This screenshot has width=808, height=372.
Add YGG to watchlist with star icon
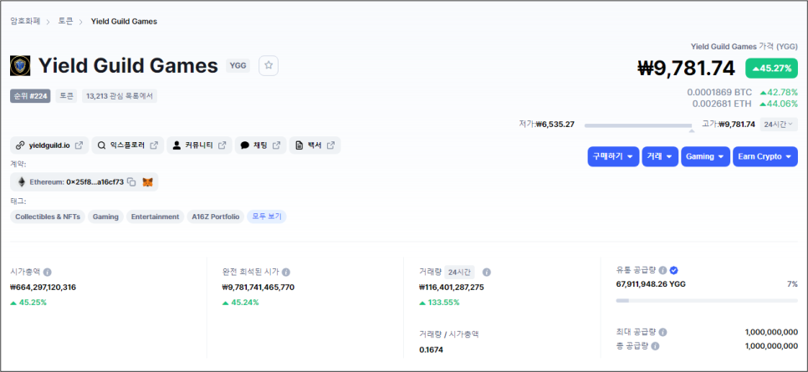[x=268, y=65]
